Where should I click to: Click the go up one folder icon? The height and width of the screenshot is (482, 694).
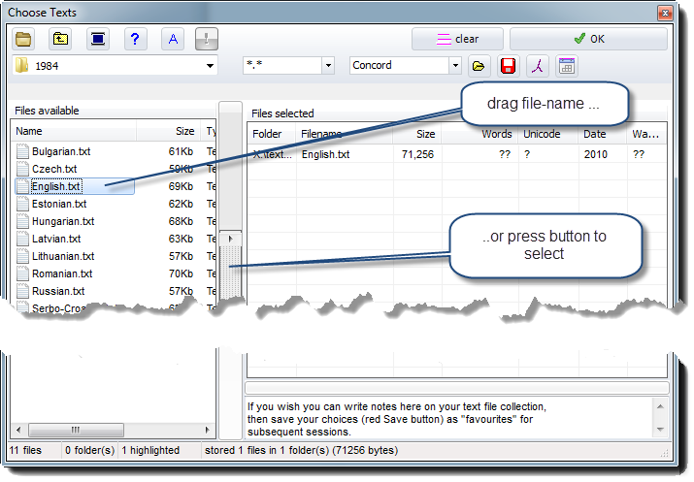click(x=60, y=39)
